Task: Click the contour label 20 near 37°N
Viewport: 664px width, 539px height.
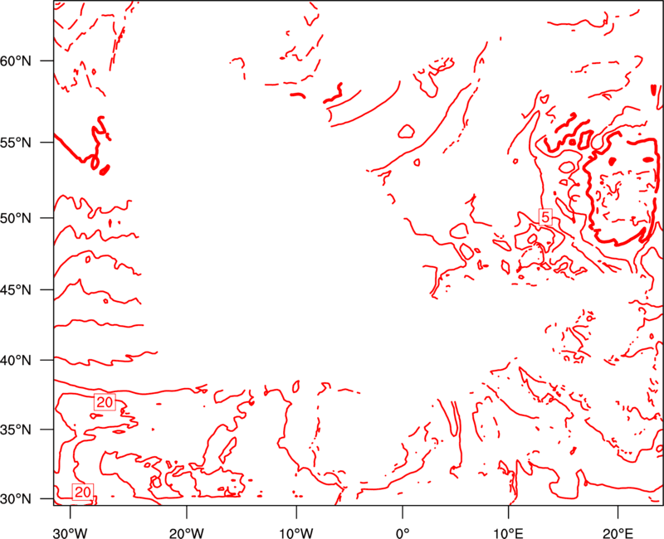Action: point(105,402)
